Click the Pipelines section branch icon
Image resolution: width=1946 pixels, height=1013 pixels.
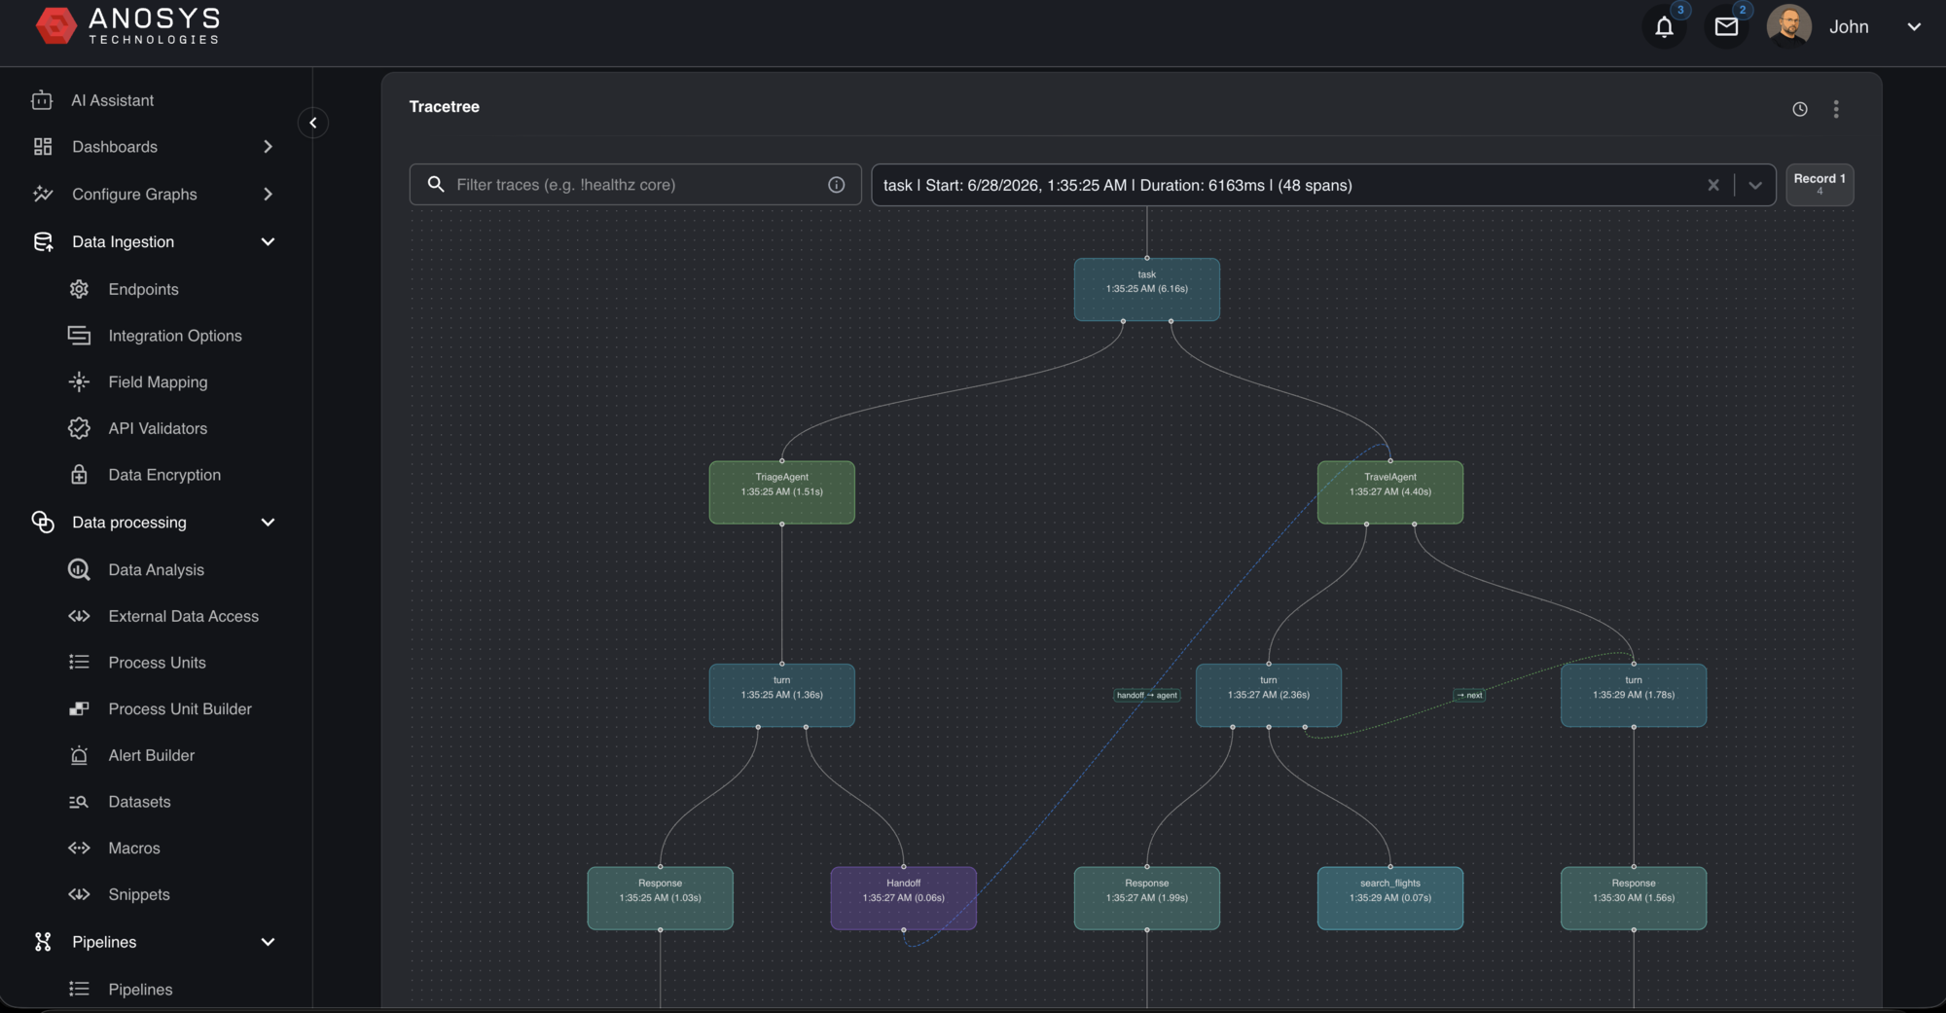click(x=43, y=942)
